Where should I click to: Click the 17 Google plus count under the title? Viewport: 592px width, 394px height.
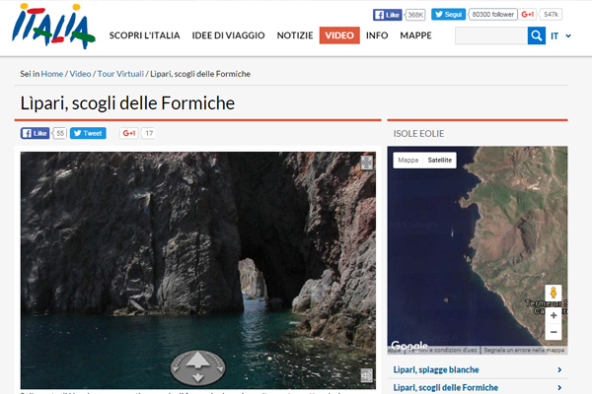pos(149,133)
